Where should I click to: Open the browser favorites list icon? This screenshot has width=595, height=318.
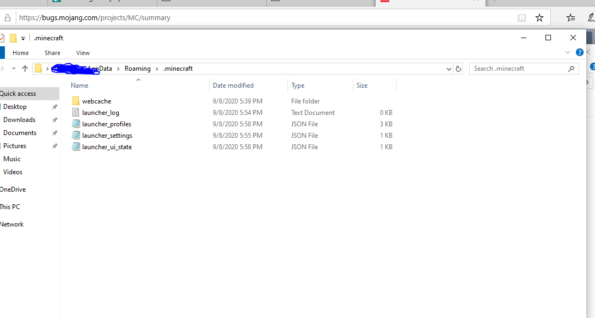click(571, 17)
